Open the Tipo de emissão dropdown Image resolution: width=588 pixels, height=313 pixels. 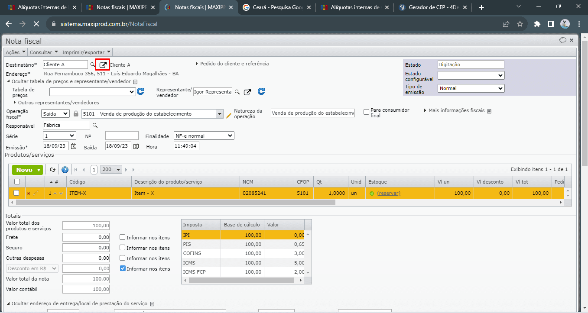pos(471,88)
